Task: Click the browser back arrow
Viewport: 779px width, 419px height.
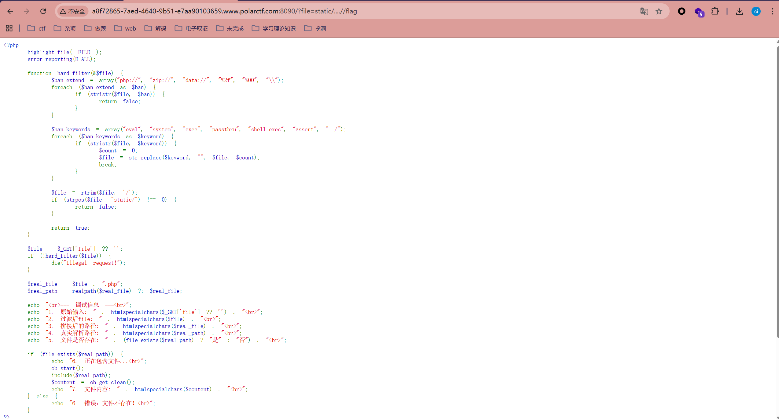Action: [x=10, y=11]
